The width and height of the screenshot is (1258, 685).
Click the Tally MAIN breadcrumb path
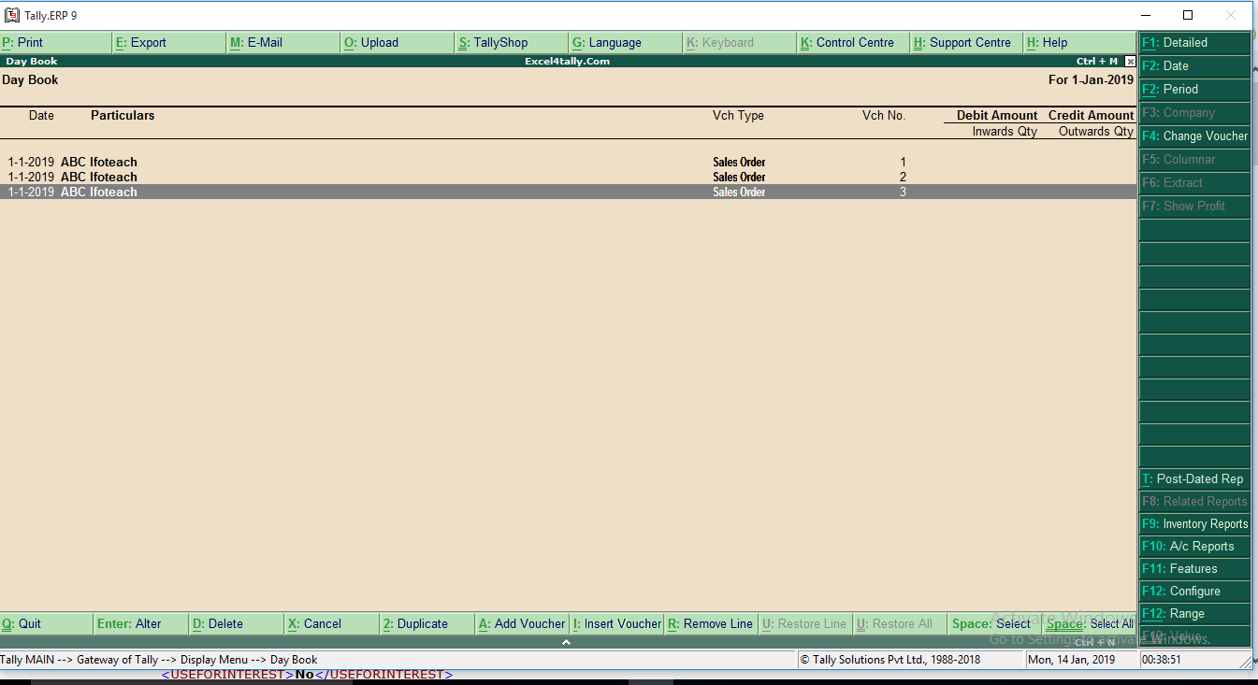(159, 660)
